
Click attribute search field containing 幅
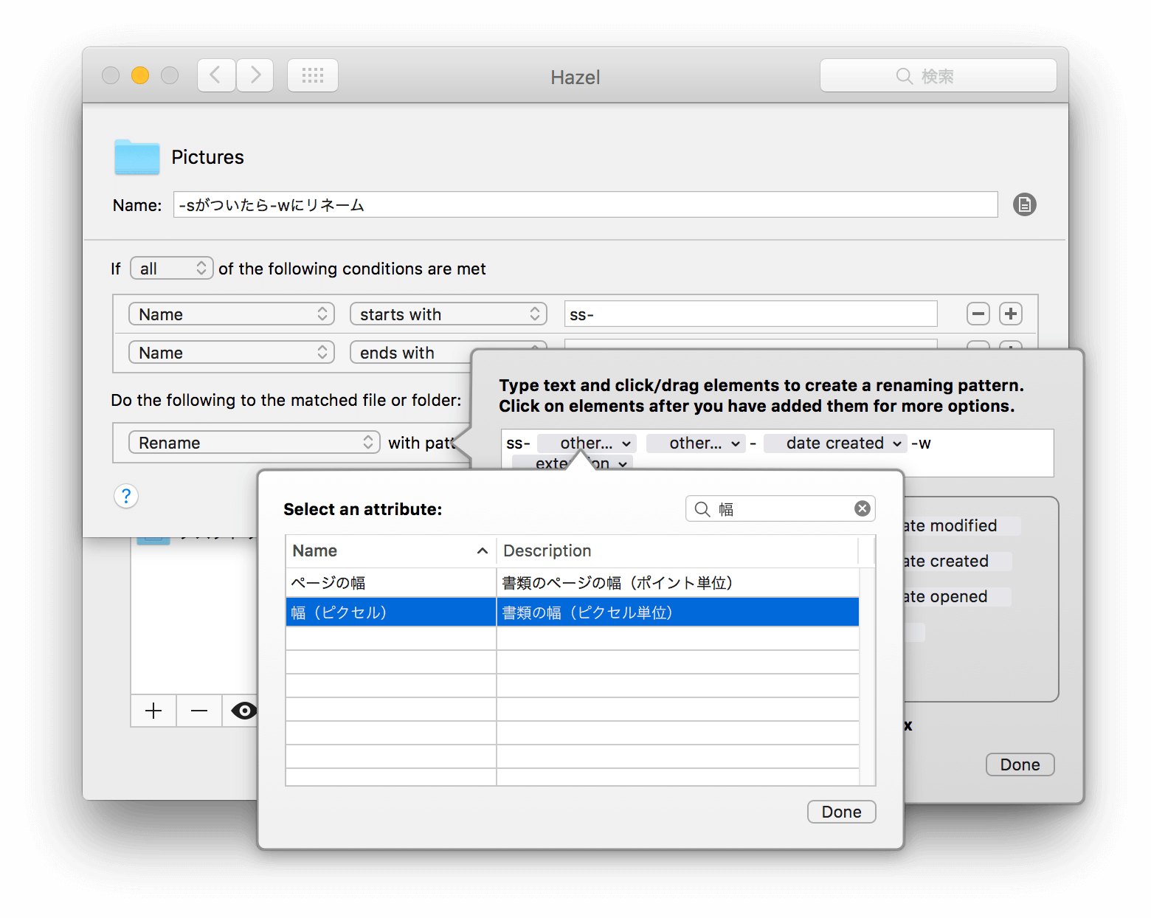coord(781,508)
